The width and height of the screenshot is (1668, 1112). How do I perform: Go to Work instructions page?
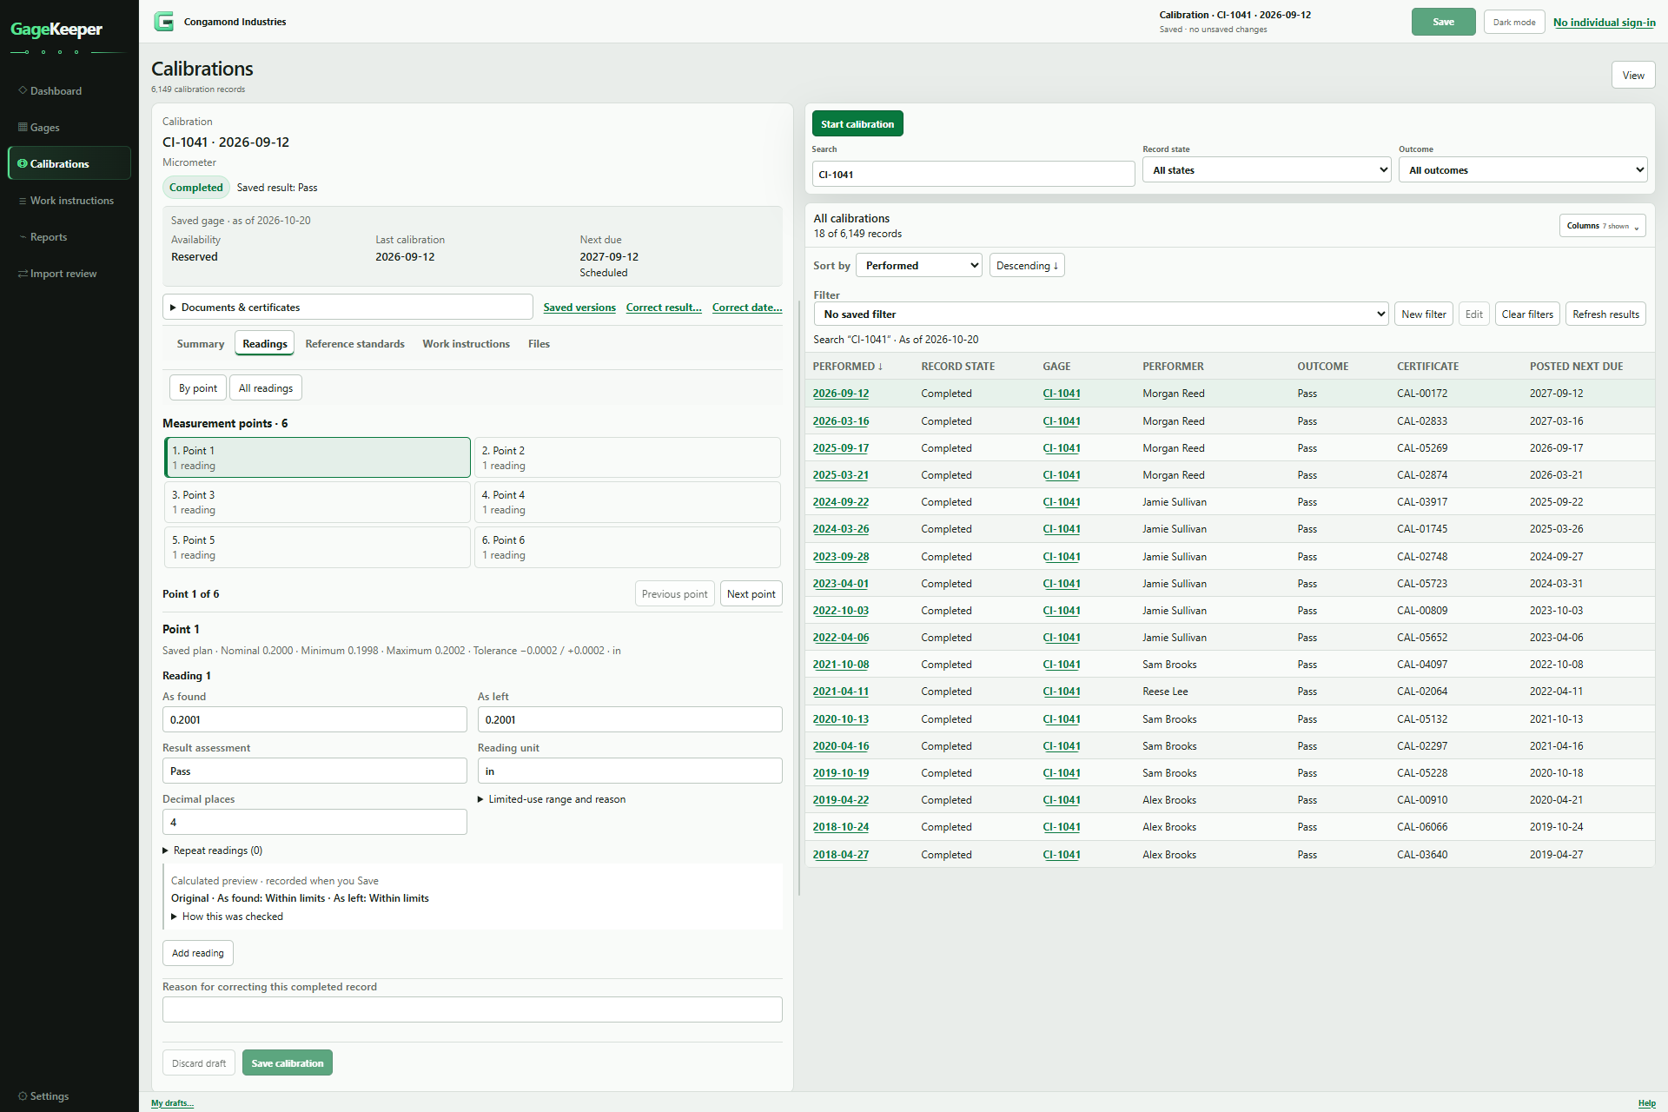69,201
